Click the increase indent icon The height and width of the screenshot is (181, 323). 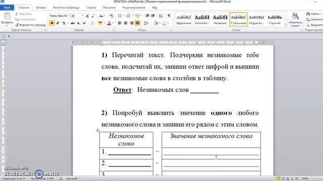[153, 16]
